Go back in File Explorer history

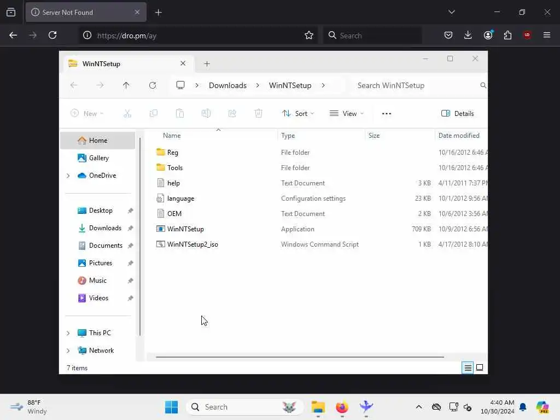click(74, 85)
